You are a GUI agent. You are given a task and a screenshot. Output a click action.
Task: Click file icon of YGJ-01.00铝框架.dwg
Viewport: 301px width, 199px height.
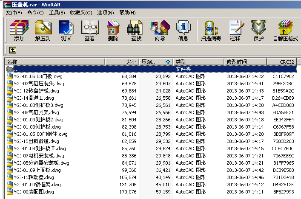(10, 184)
